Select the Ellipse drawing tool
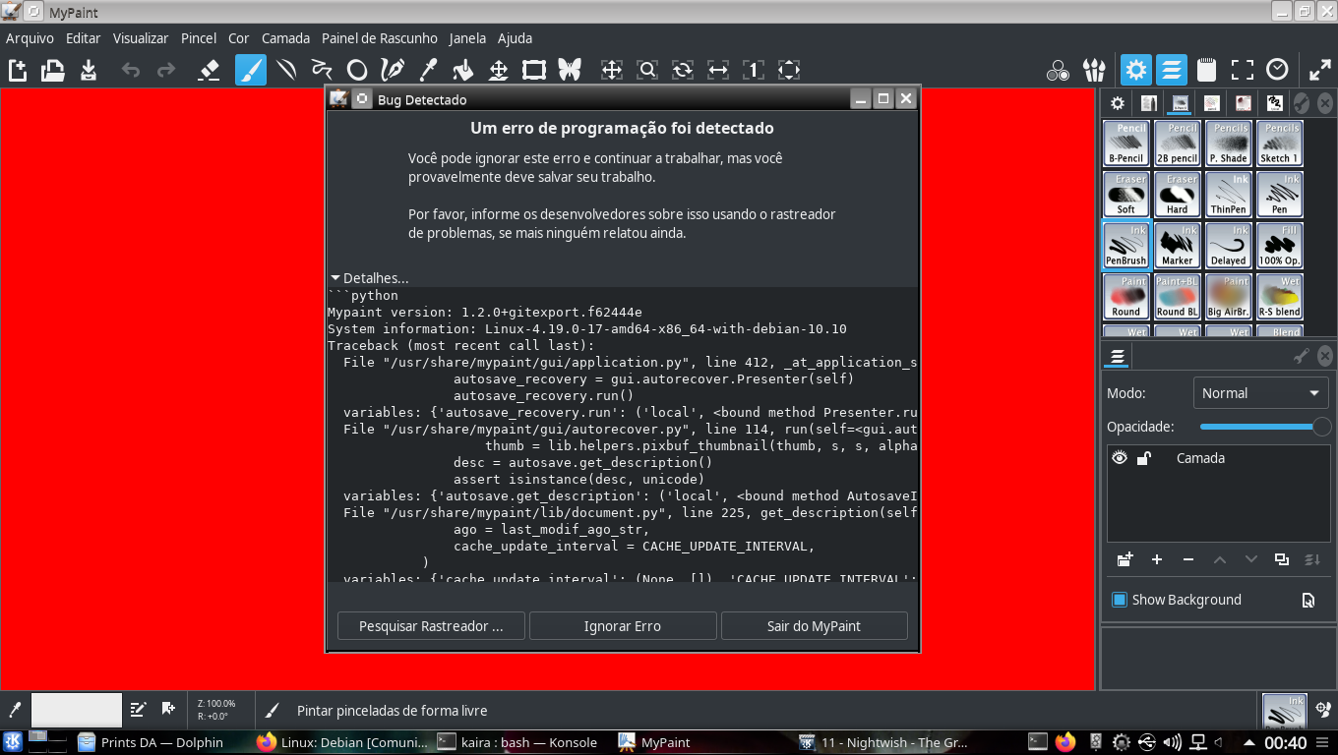The width and height of the screenshot is (1338, 755). pyautogui.click(x=357, y=70)
